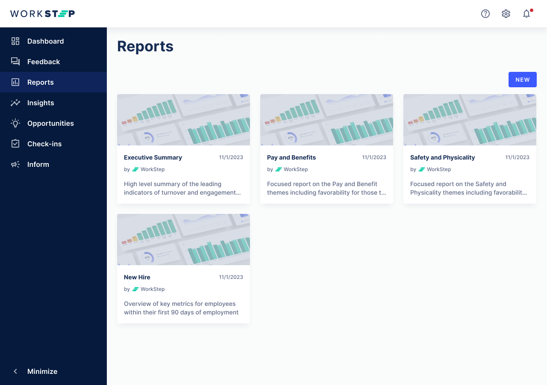547x385 pixels.
Task: Open the Pay and Benefits report
Action: pyautogui.click(x=291, y=157)
